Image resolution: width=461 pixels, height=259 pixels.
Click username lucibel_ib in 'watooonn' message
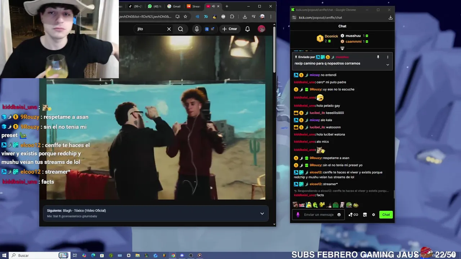(x=317, y=127)
